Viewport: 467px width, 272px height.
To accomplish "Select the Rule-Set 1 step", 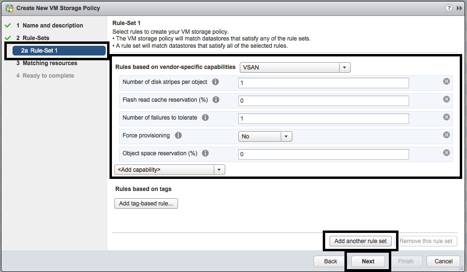I will point(56,51).
